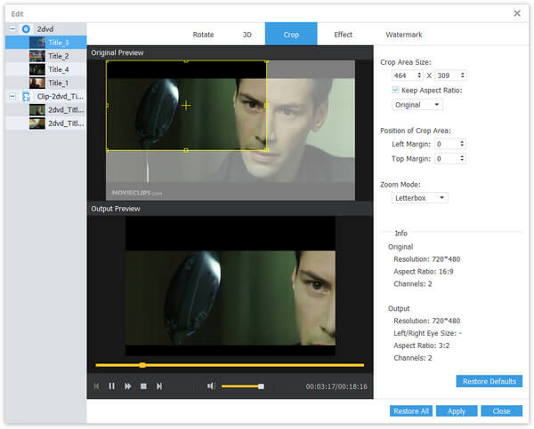Collapse the Clip-2dvd_Ti... tree node

click(12, 96)
